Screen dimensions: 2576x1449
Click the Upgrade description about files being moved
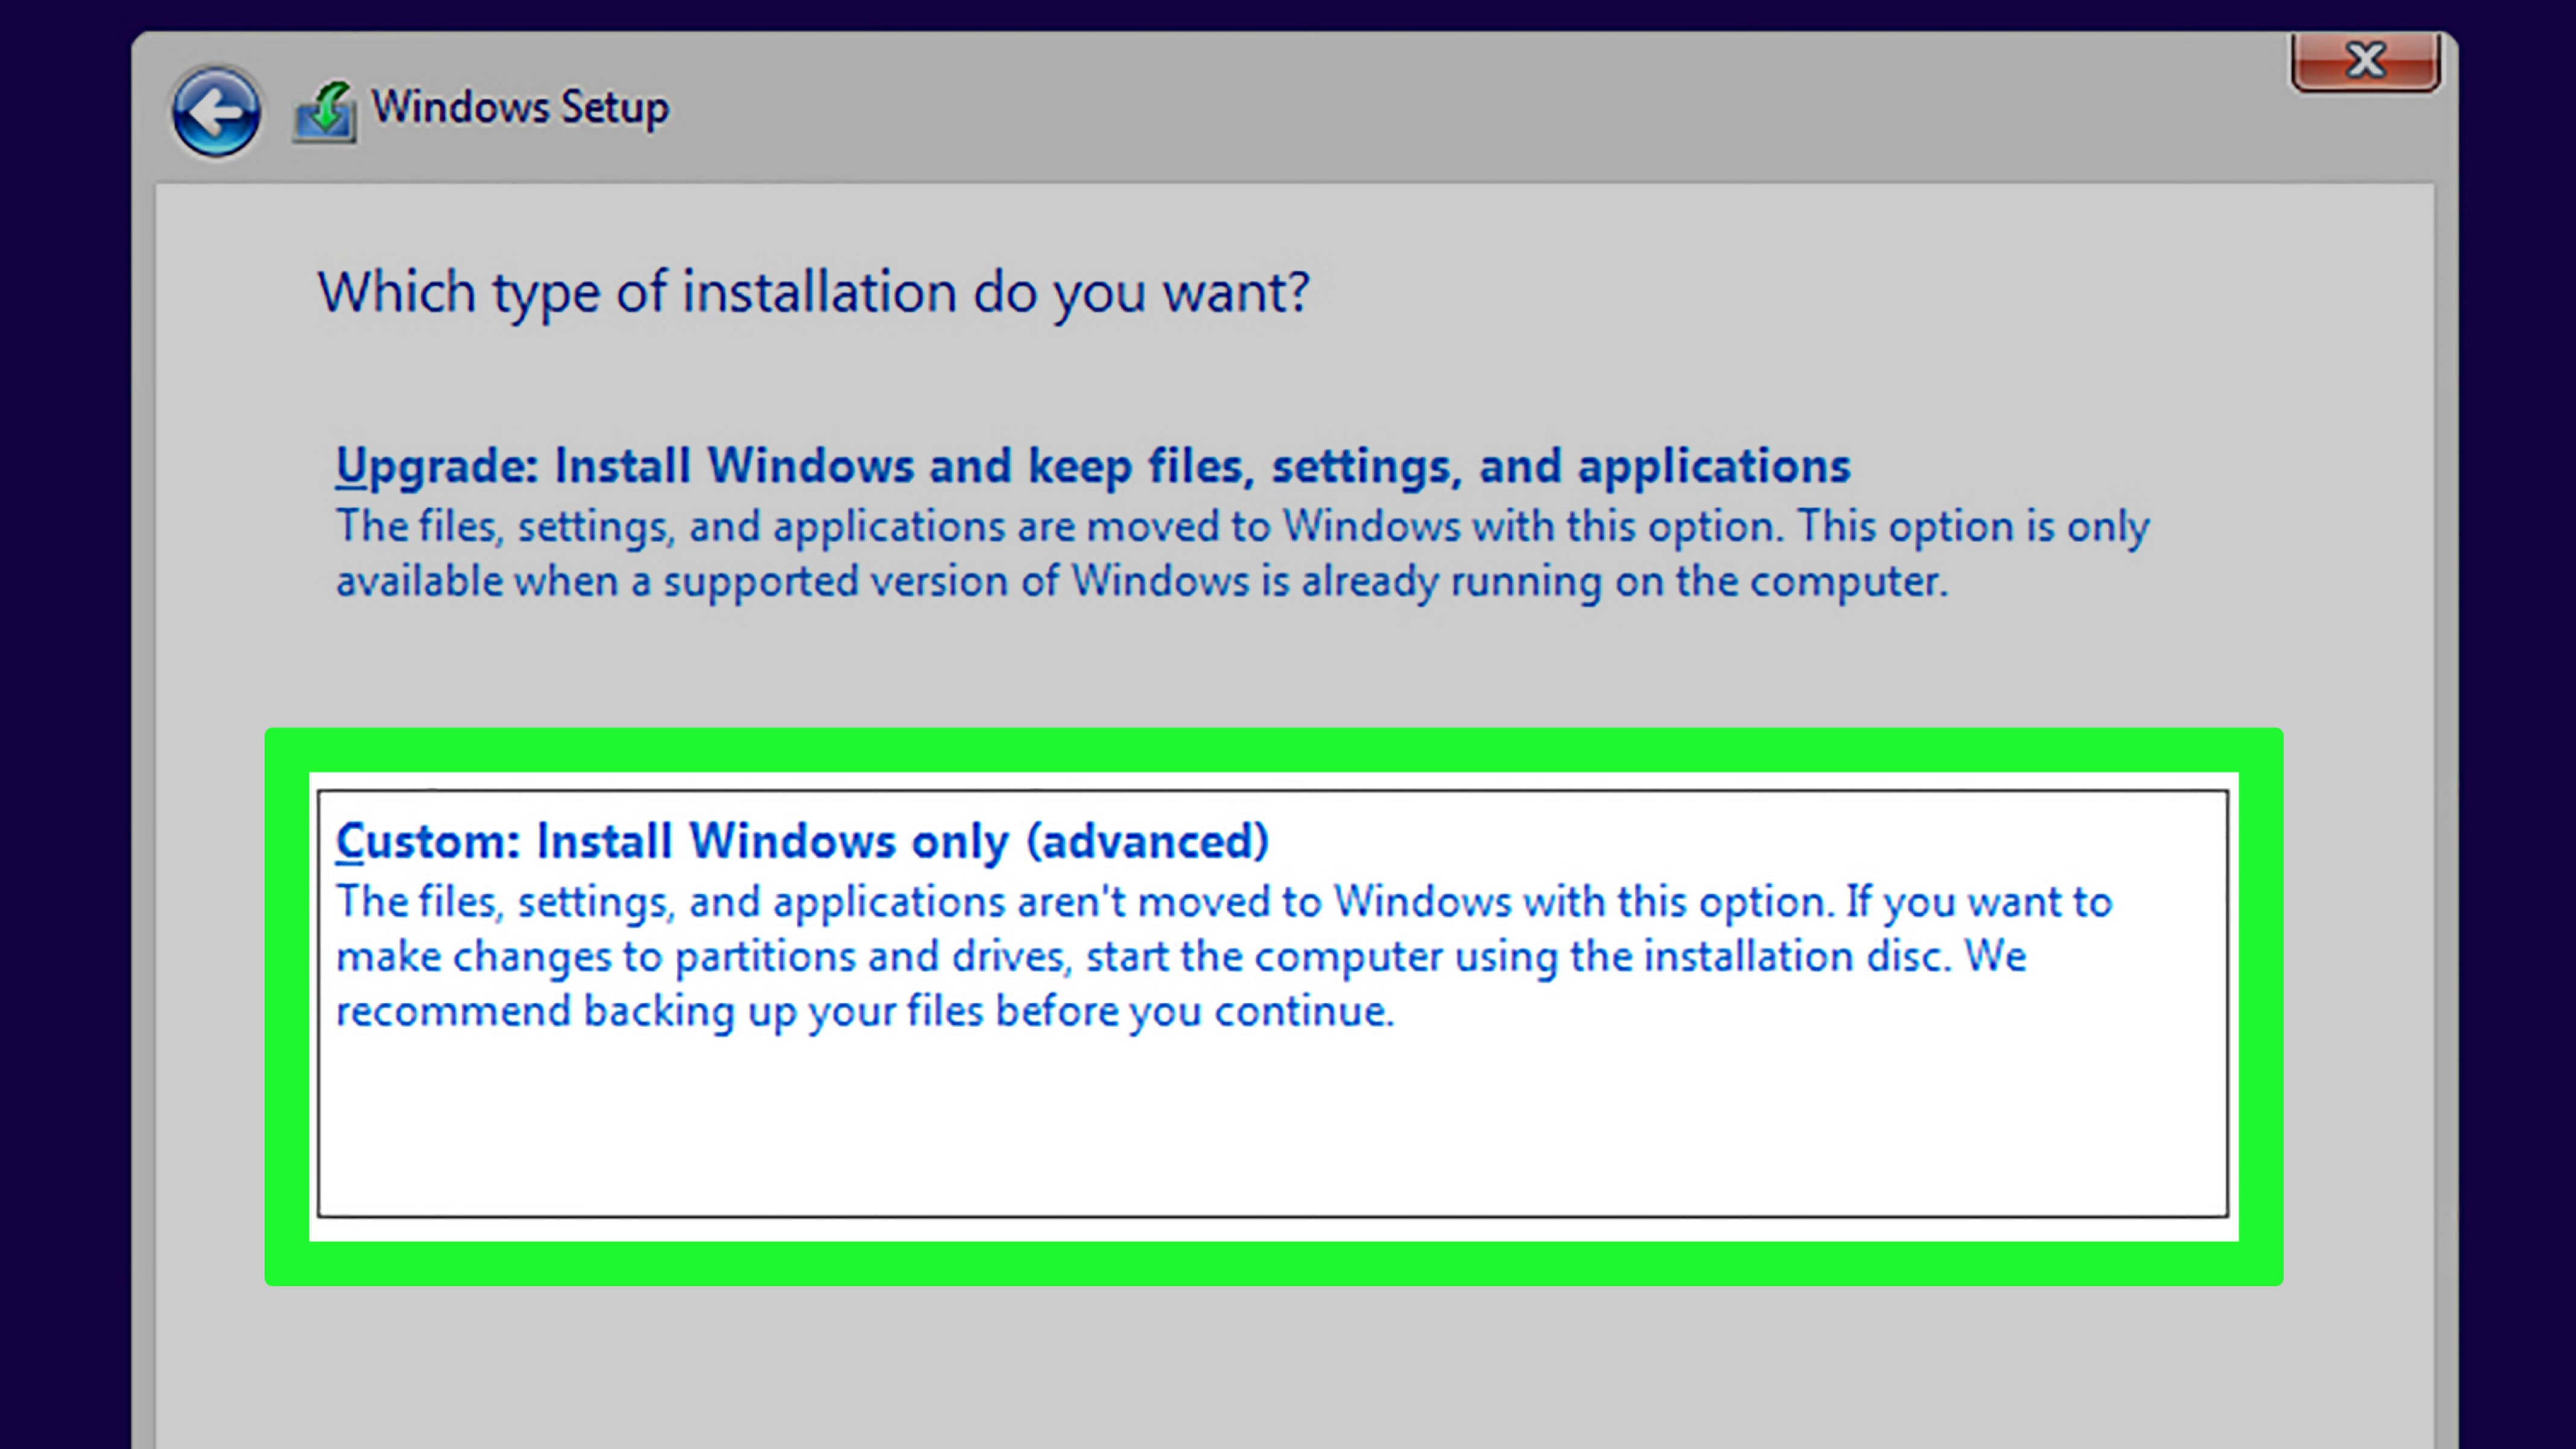(1242, 554)
